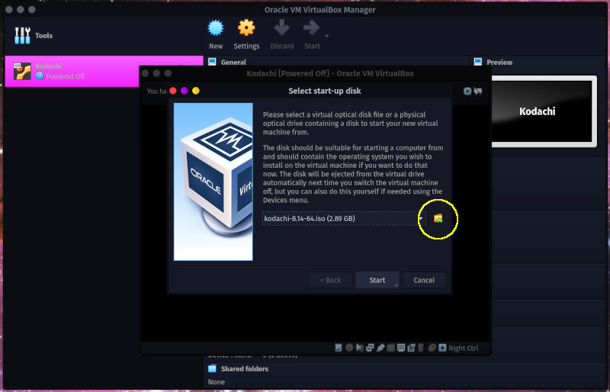Image resolution: width=610 pixels, height=392 pixels.
Task: Click the folder icon to choose a disk file
Action: 438,218
